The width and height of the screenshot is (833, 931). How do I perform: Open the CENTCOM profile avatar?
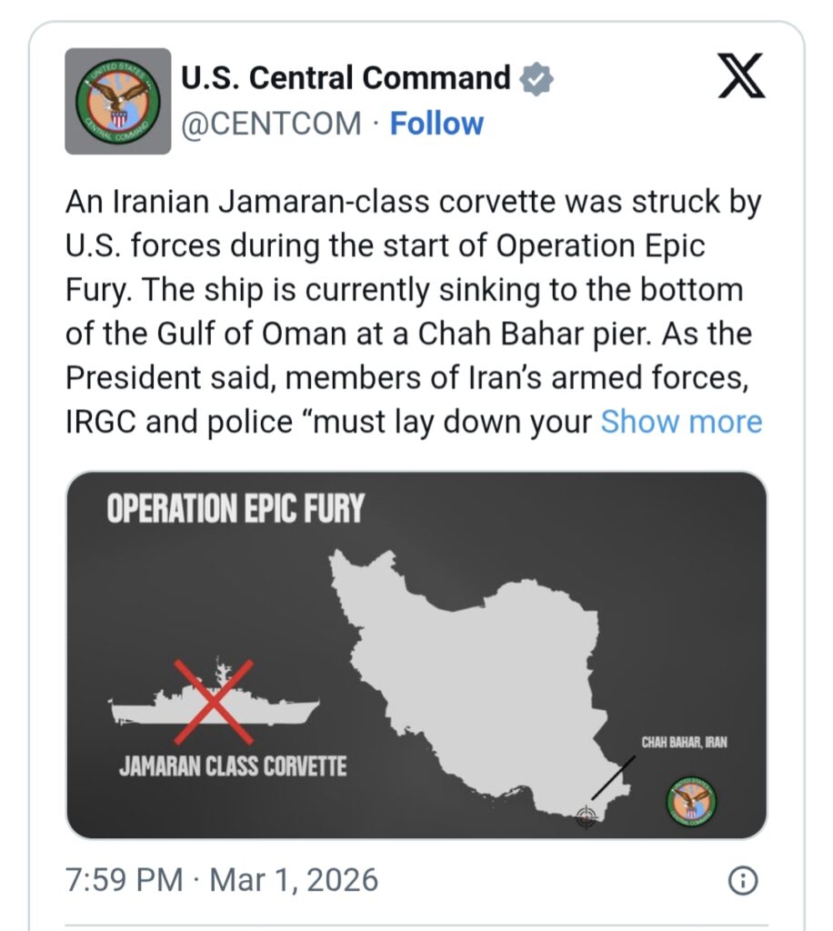[x=117, y=101]
